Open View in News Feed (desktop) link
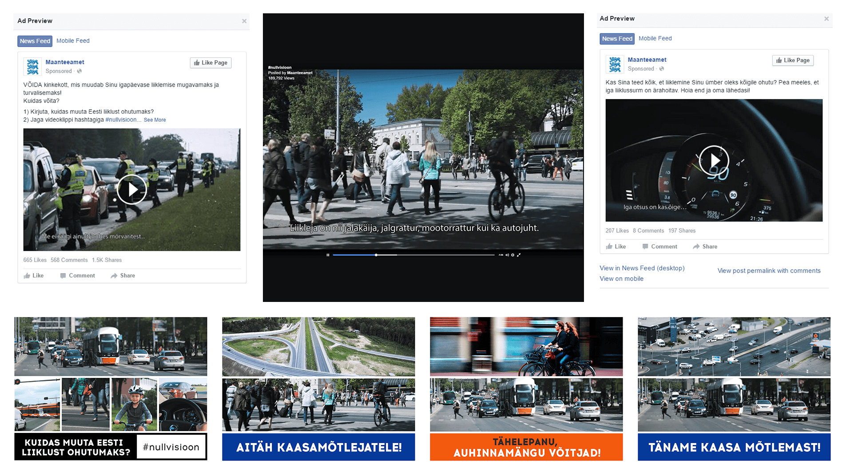The width and height of the screenshot is (846, 476). click(642, 268)
